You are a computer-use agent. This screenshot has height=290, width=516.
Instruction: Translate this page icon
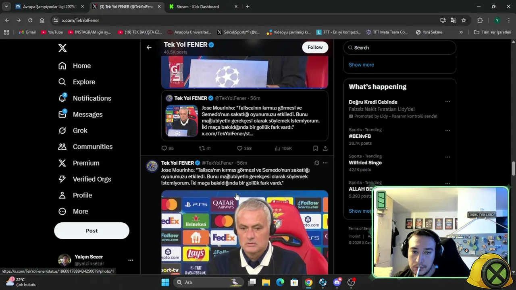pyautogui.click(x=454, y=20)
